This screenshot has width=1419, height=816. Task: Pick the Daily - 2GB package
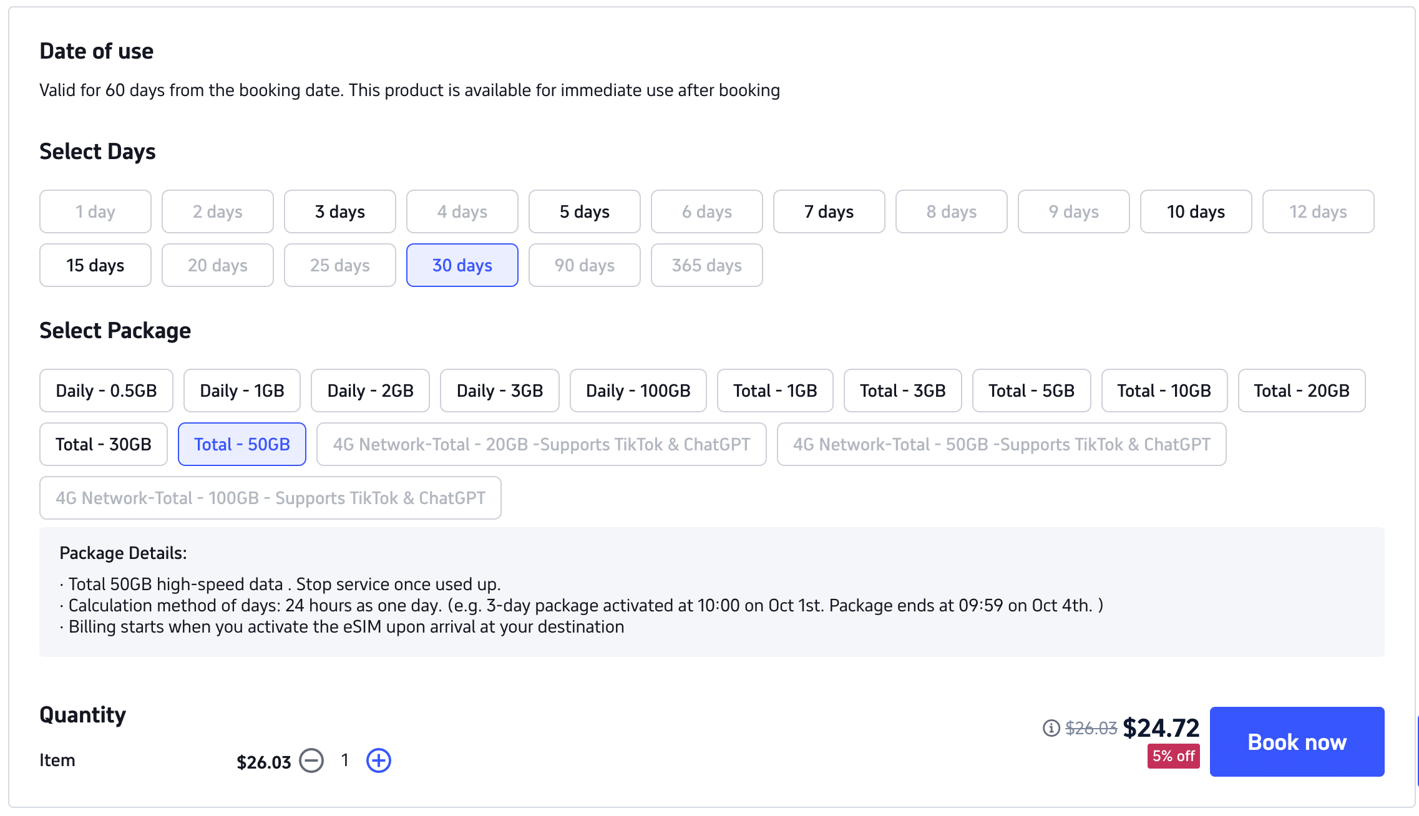370,391
